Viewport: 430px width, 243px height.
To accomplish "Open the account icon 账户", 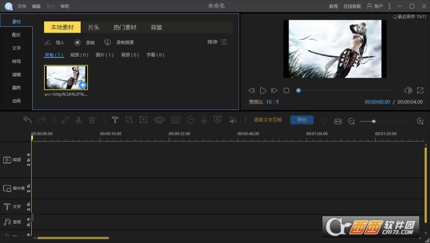I will (370, 6).
